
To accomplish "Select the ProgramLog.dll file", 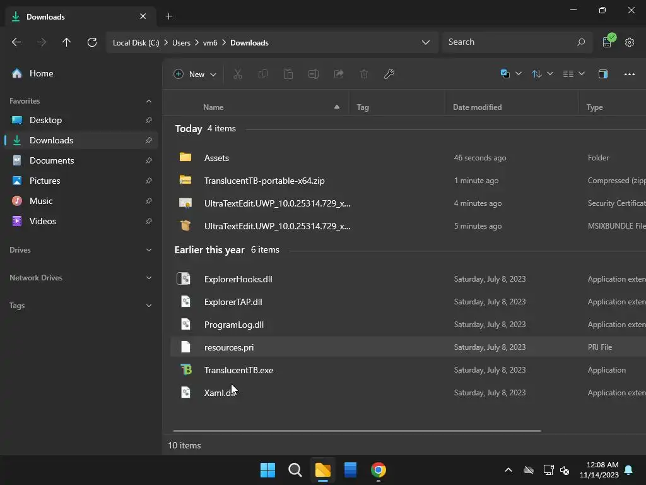I will tap(408, 325).
